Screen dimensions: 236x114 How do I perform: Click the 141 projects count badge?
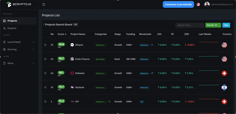coord(75,24)
